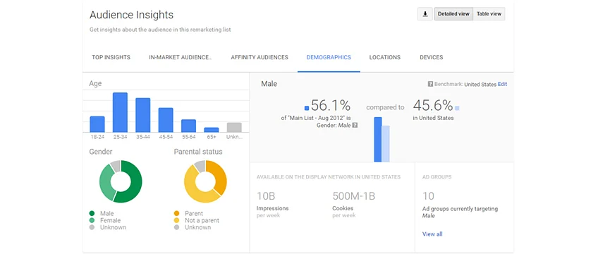
Task: Click the 'Available on the Display Network' heading
Action: pyautogui.click(x=329, y=177)
